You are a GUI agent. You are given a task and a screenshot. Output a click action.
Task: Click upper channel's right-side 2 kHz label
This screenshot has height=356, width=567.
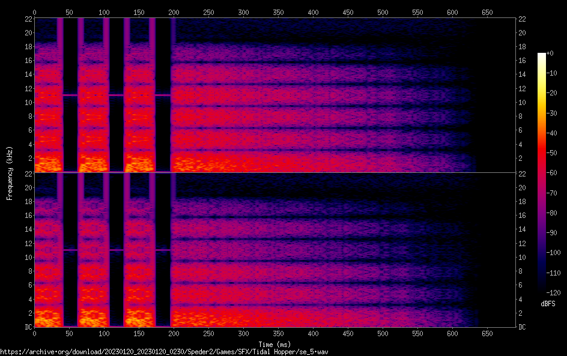[x=523, y=158]
